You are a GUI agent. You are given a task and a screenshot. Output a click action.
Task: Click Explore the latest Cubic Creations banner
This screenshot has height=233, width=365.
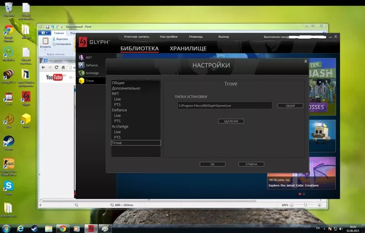(302, 173)
